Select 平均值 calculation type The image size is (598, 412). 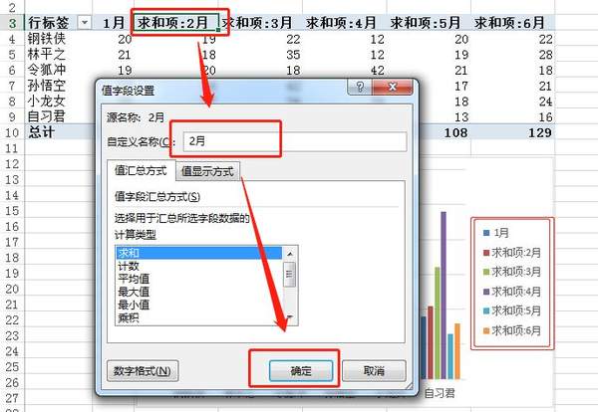point(134,280)
